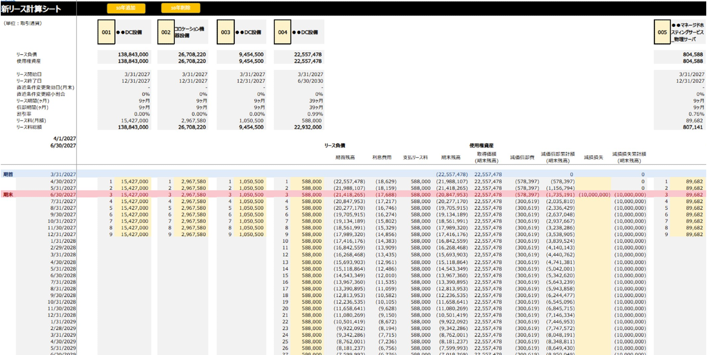The height and width of the screenshot is (355, 707).
Task: Select the 005 lease number box
Action: point(662,32)
